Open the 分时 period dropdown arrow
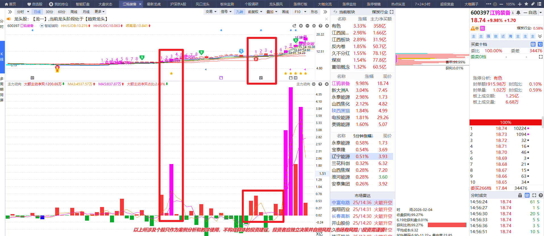This screenshot has height=236, width=544. click(x=28, y=12)
